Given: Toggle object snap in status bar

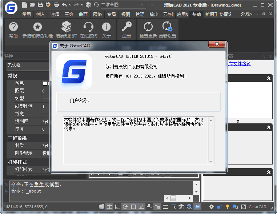Looking at the screenshot, I should (x=133, y=207).
